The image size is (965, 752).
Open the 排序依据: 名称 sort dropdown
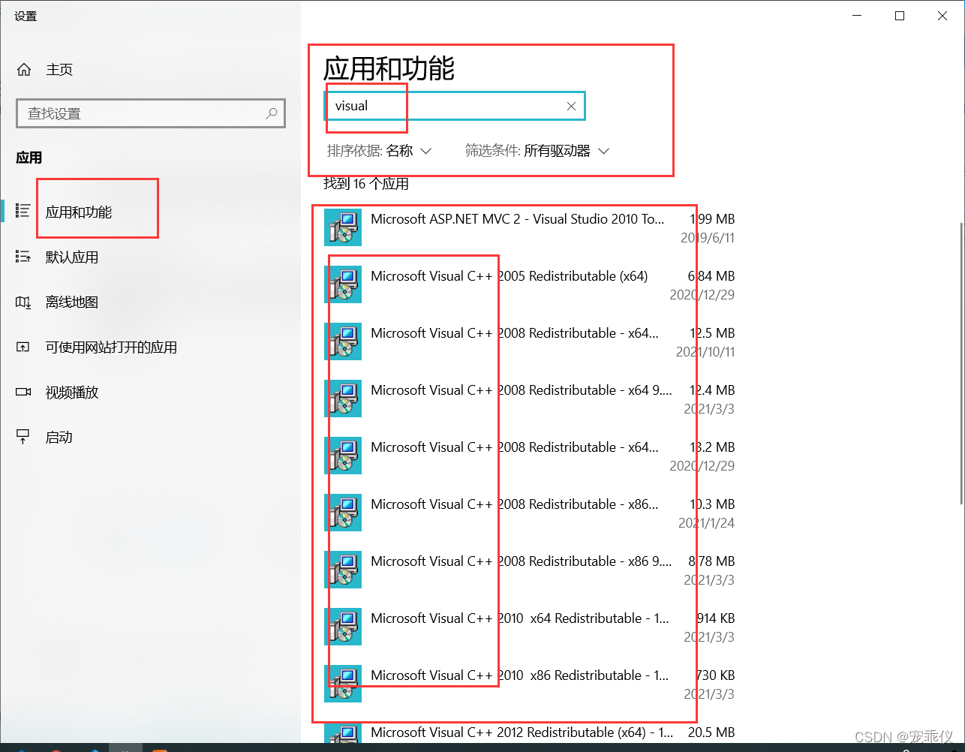coord(380,151)
